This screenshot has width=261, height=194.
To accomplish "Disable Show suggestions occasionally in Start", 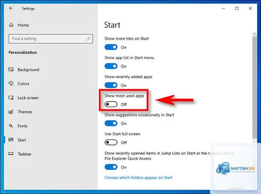I will [x=111, y=123].
